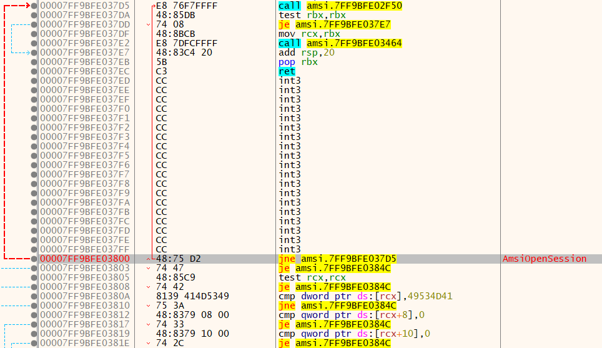Select bytes 48:83C4 20
The height and width of the screenshot is (348, 602).
(184, 52)
